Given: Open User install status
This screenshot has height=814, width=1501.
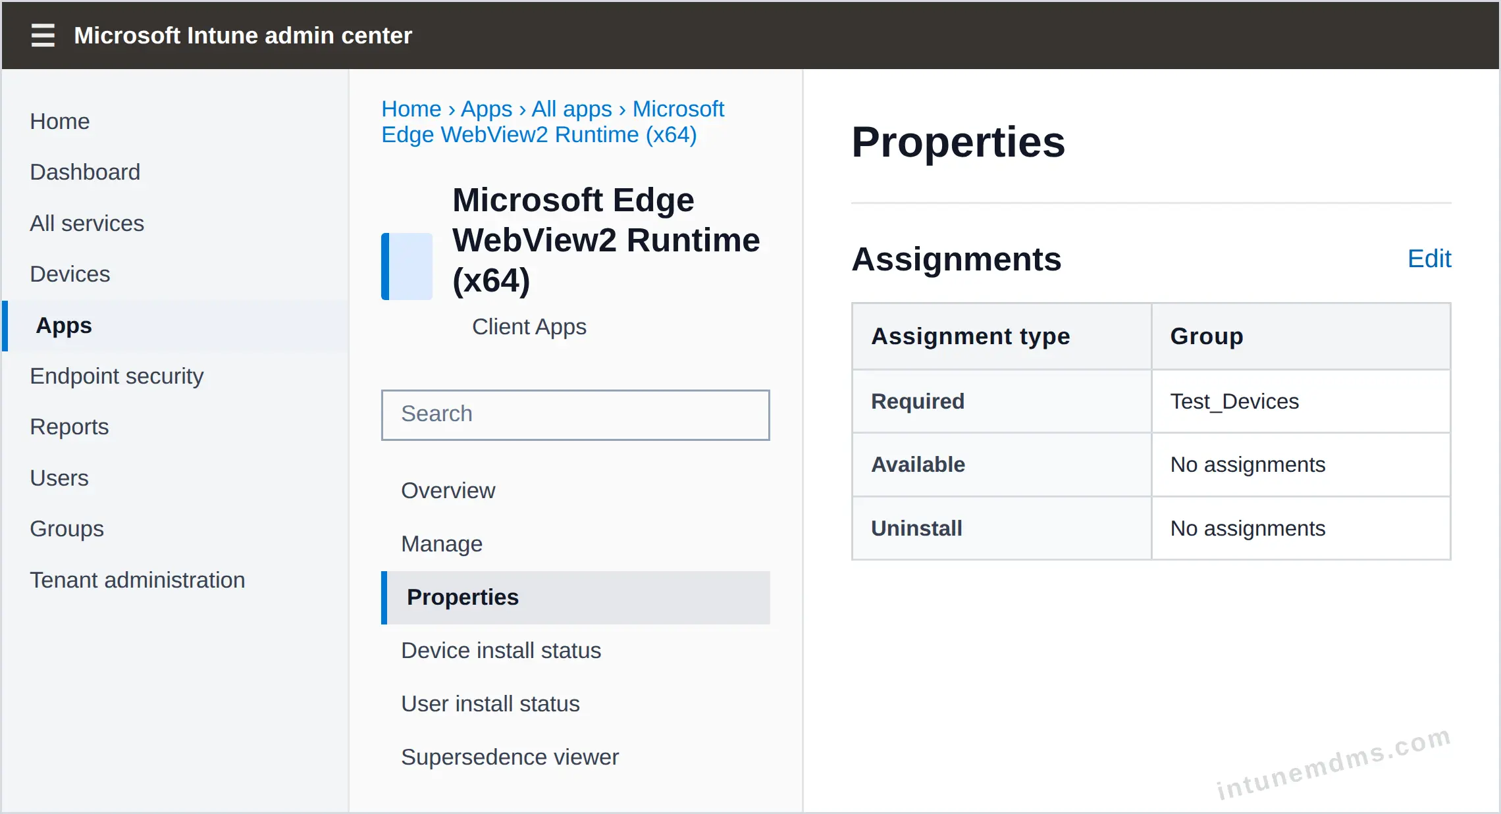Looking at the screenshot, I should (490, 703).
